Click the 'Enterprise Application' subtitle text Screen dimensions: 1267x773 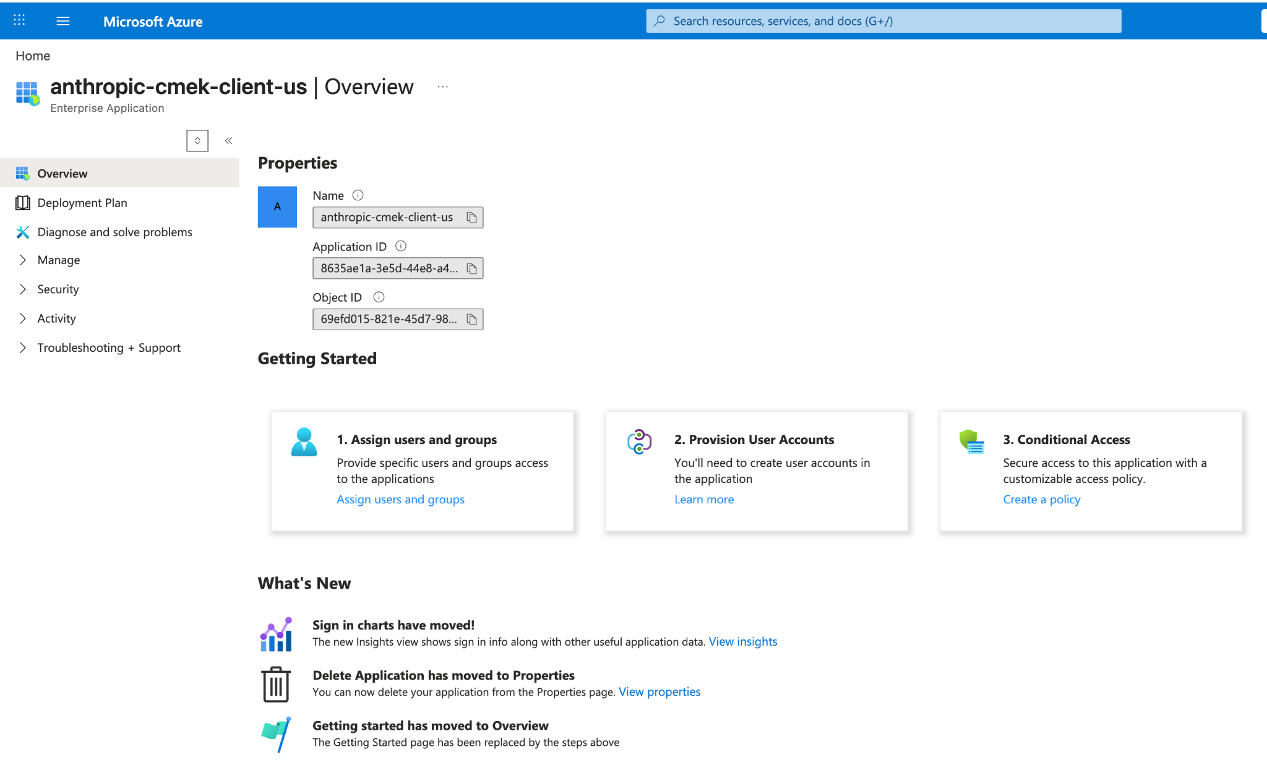pyautogui.click(x=107, y=108)
